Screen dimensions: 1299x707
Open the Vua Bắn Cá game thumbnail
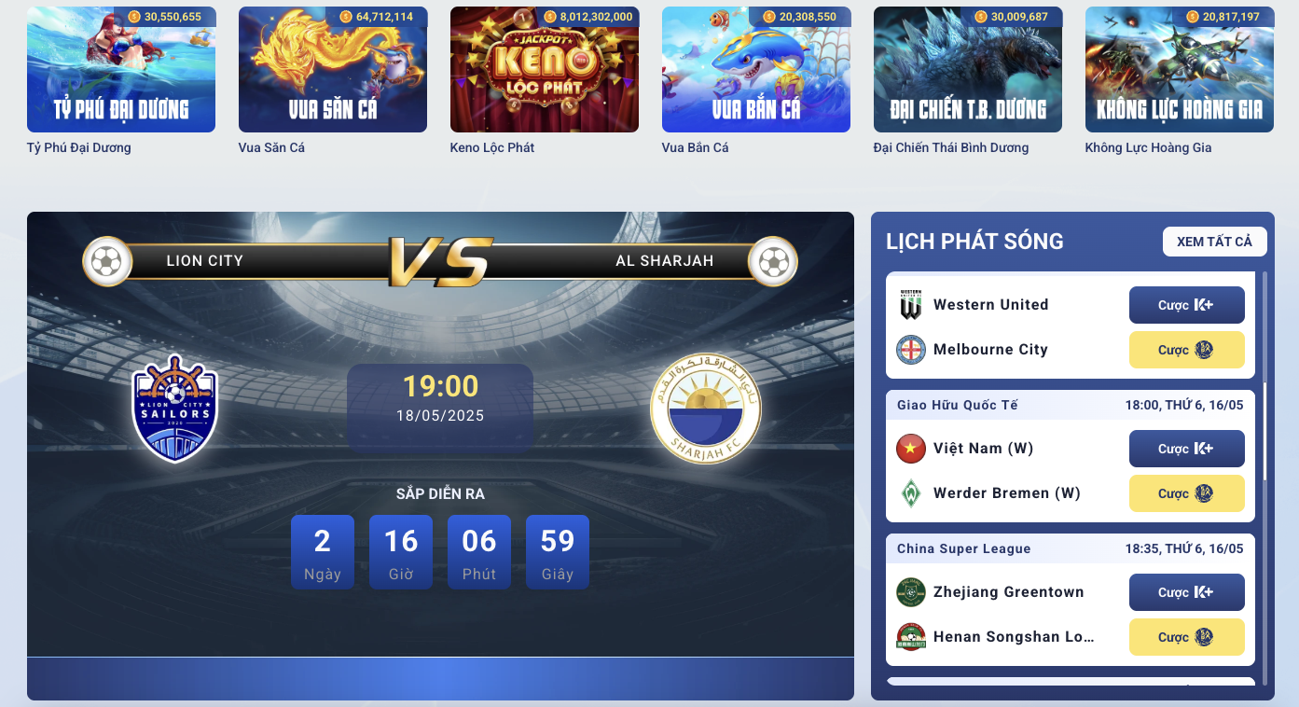(x=756, y=70)
